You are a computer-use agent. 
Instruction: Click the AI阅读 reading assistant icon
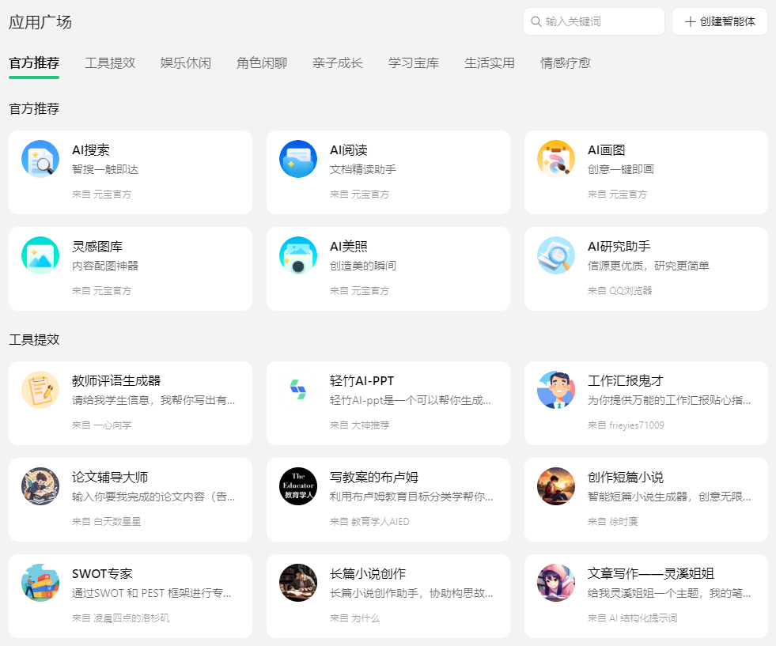tap(298, 158)
